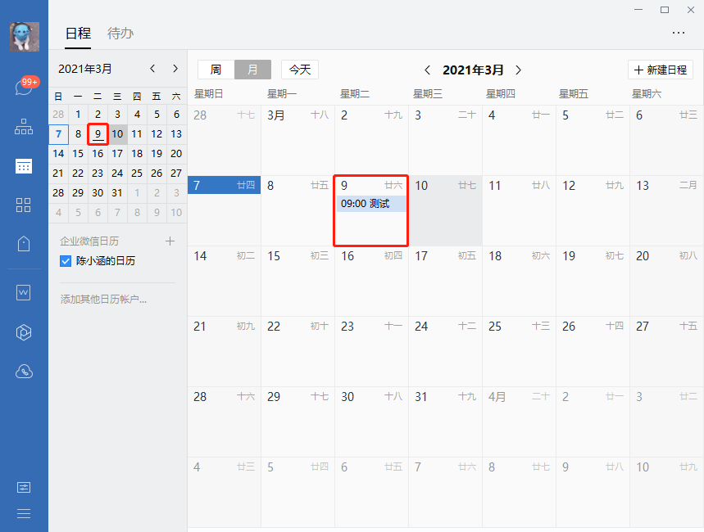
Task: Click the plus icon beside 企业微信日历
Action: (x=170, y=241)
